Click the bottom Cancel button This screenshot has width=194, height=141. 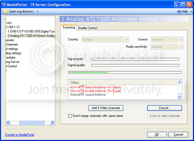[x=179, y=135]
